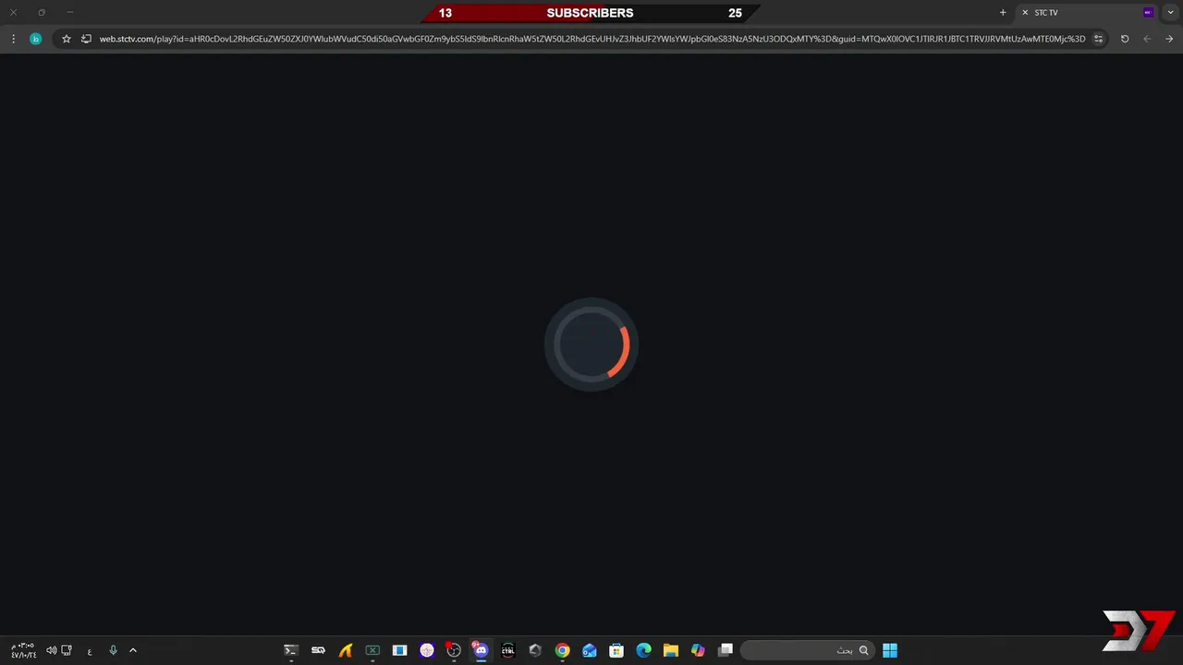This screenshot has height=665, width=1183.
Task: Open the SQ app on the taskbar
Action: 318,650
